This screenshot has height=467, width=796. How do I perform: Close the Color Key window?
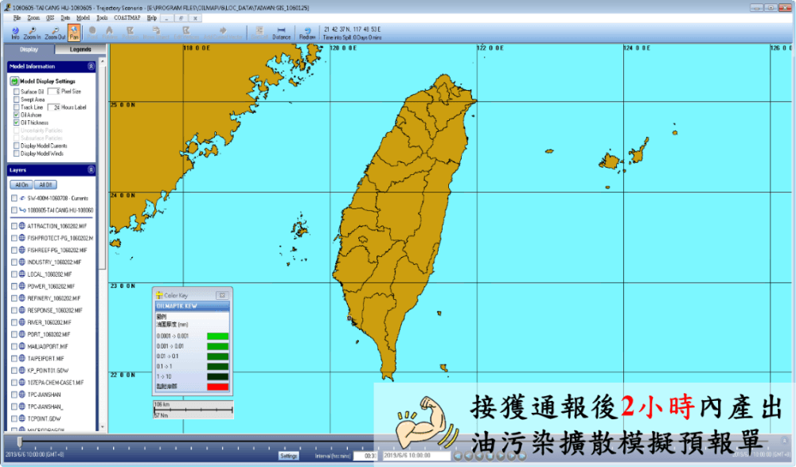[x=222, y=295]
